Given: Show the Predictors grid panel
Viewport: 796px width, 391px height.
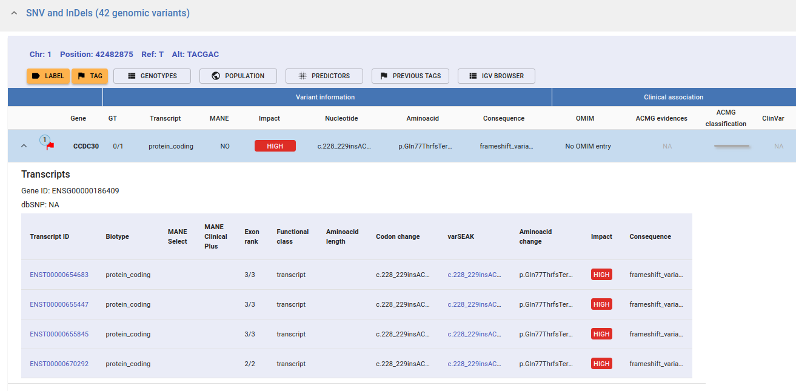Looking at the screenshot, I should coord(324,76).
